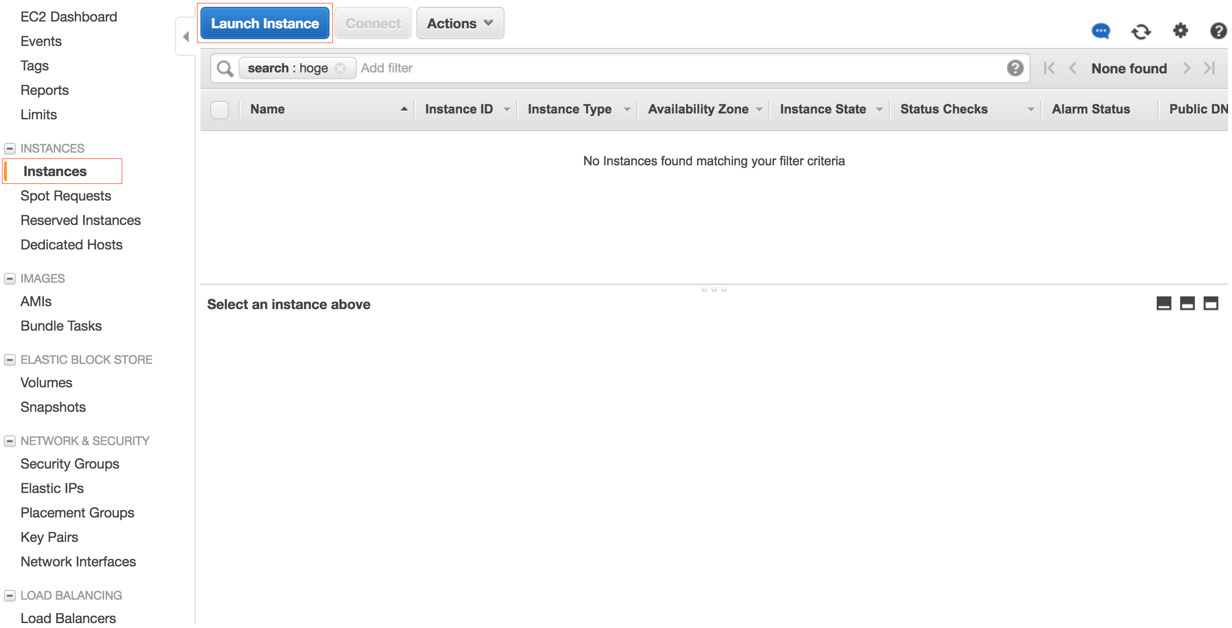Open Elastic IPs page

pos(52,489)
